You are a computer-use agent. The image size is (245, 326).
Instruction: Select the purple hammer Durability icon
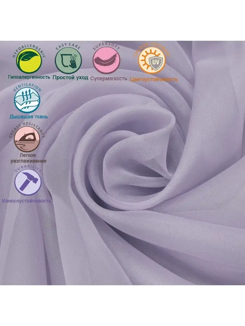click(28, 181)
